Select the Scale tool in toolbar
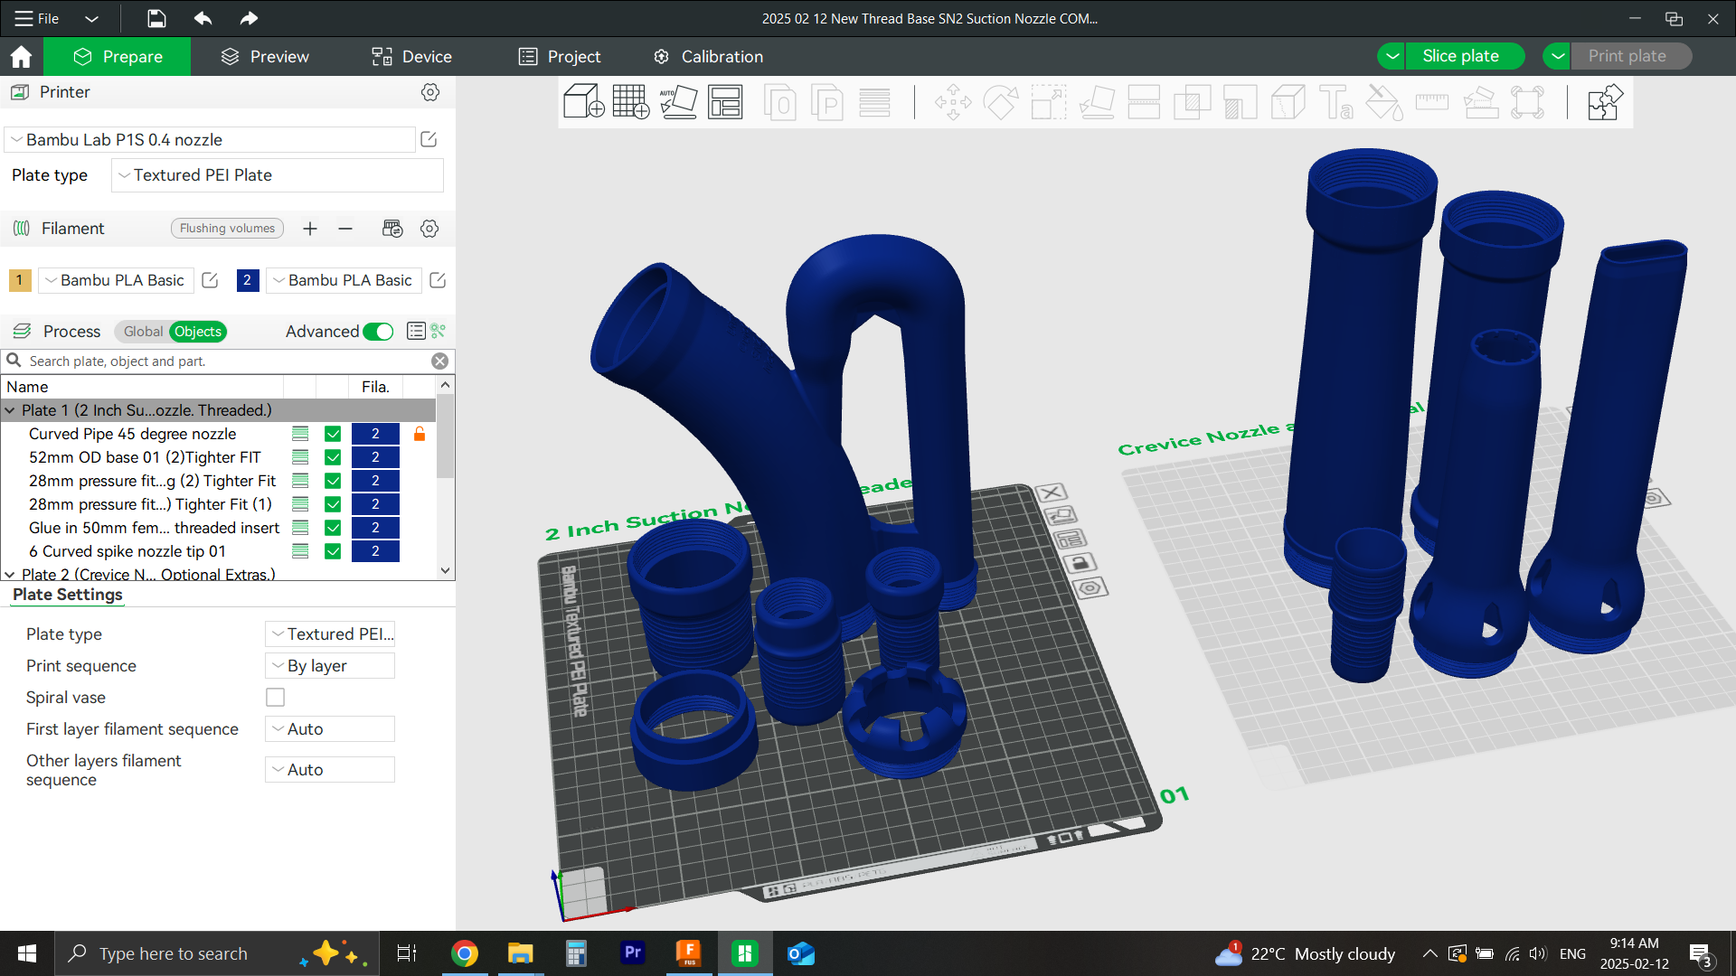Image resolution: width=1736 pixels, height=976 pixels. [1049, 102]
